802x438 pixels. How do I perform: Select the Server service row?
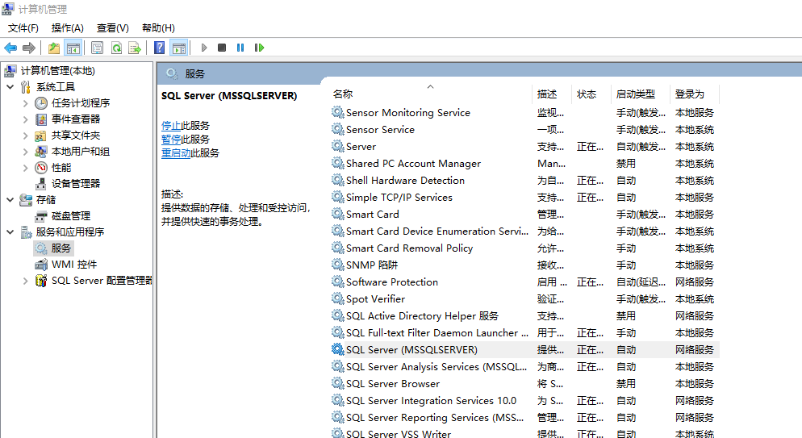(524, 146)
